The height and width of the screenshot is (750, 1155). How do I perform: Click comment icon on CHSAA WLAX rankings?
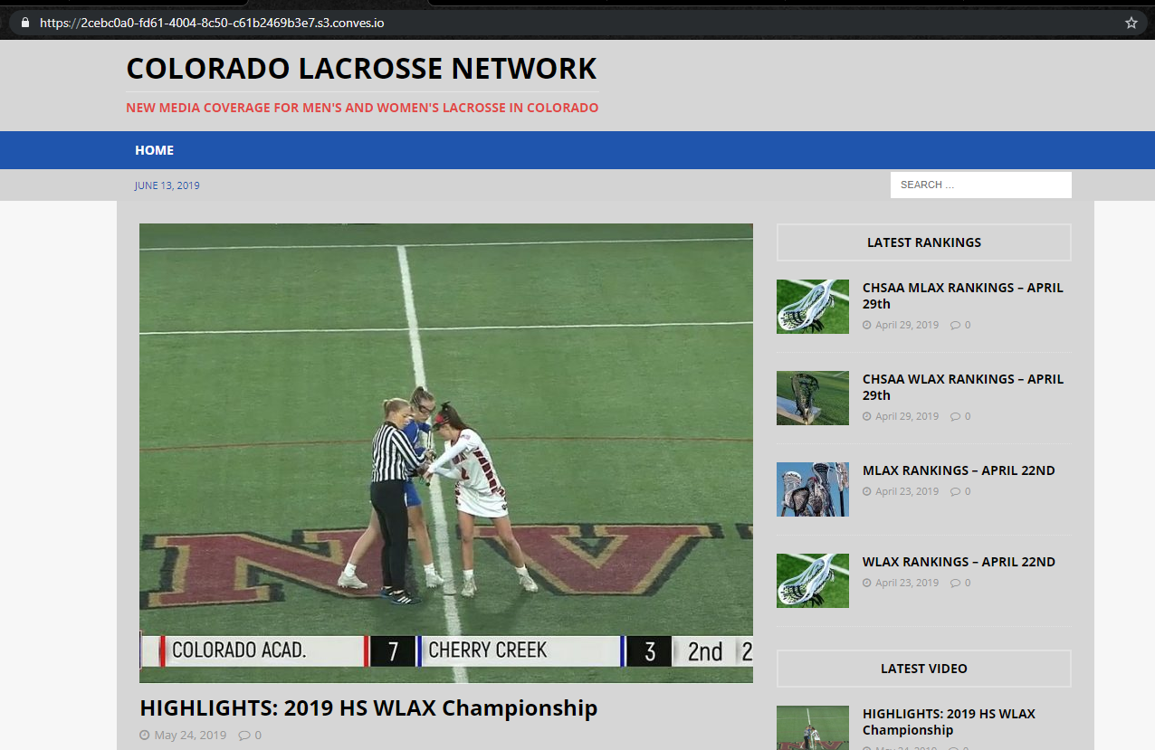[955, 416]
